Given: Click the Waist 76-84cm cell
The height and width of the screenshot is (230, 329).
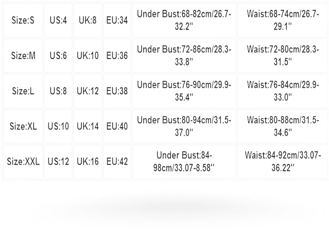Looking at the screenshot, I should [x=283, y=91].
